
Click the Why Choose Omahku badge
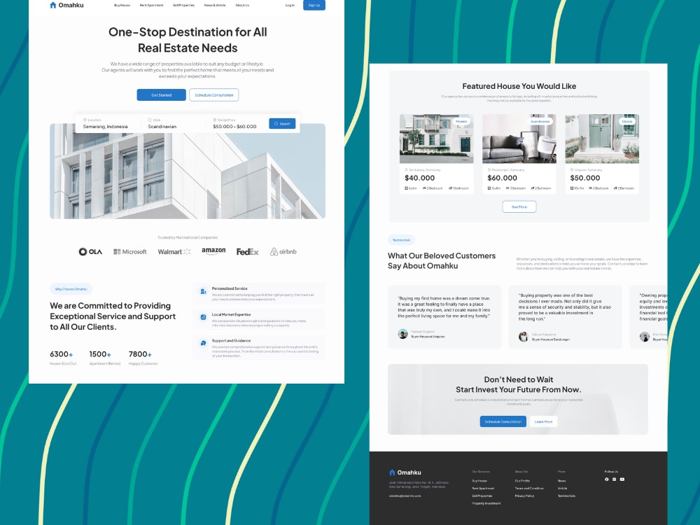coord(71,289)
